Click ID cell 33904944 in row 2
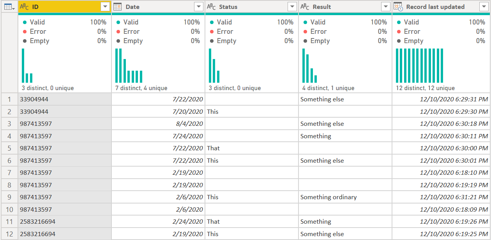 pos(65,111)
